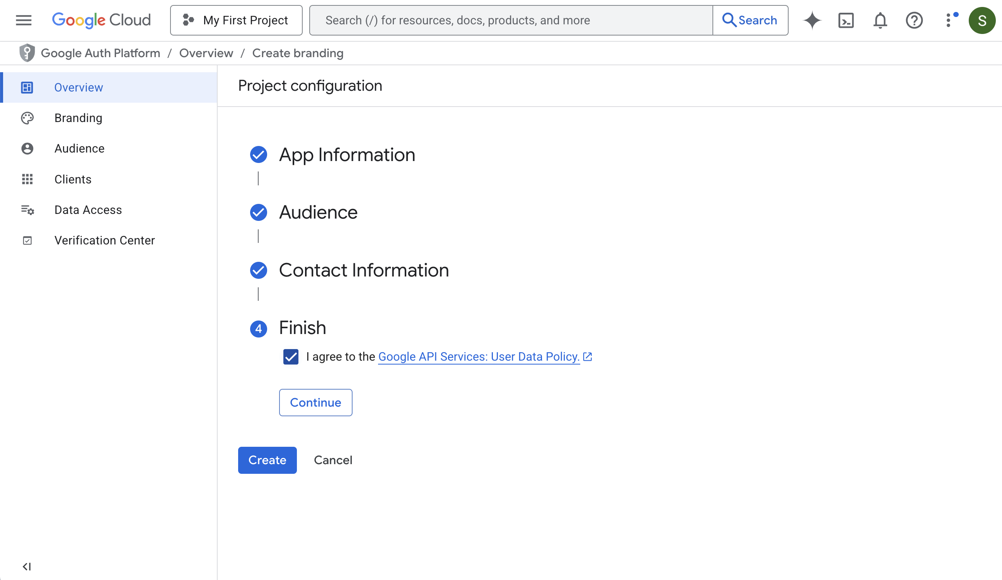The height and width of the screenshot is (580, 1002).
Task: Click the Google Auth Platform shield icon
Action: [27, 53]
